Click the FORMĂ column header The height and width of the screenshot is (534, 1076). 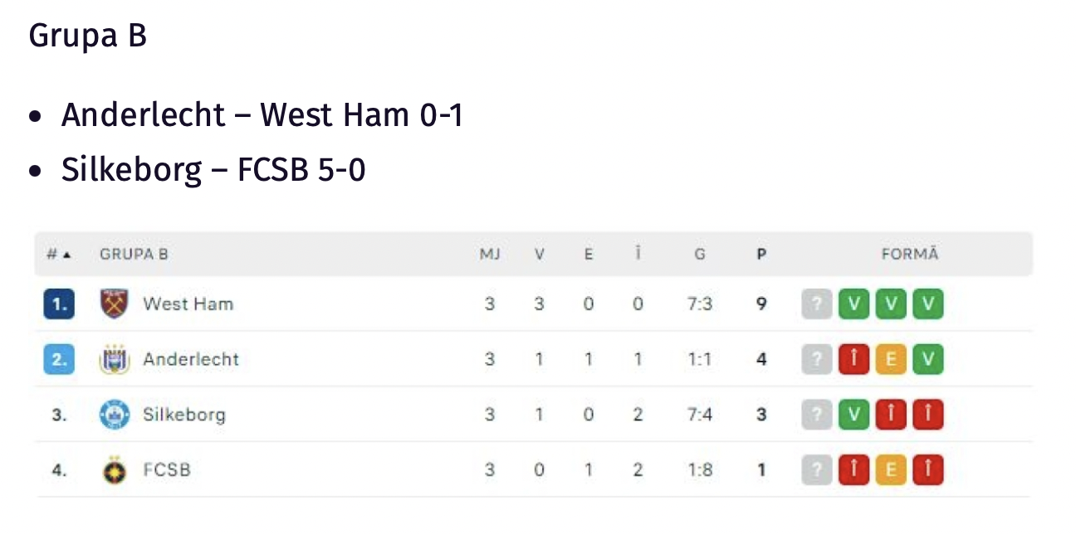click(909, 255)
